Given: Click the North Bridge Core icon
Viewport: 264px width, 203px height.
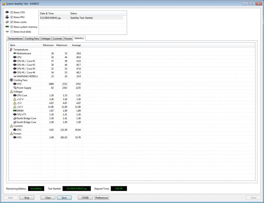Looking at the screenshot, I should pyautogui.click(x=15, y=118).
